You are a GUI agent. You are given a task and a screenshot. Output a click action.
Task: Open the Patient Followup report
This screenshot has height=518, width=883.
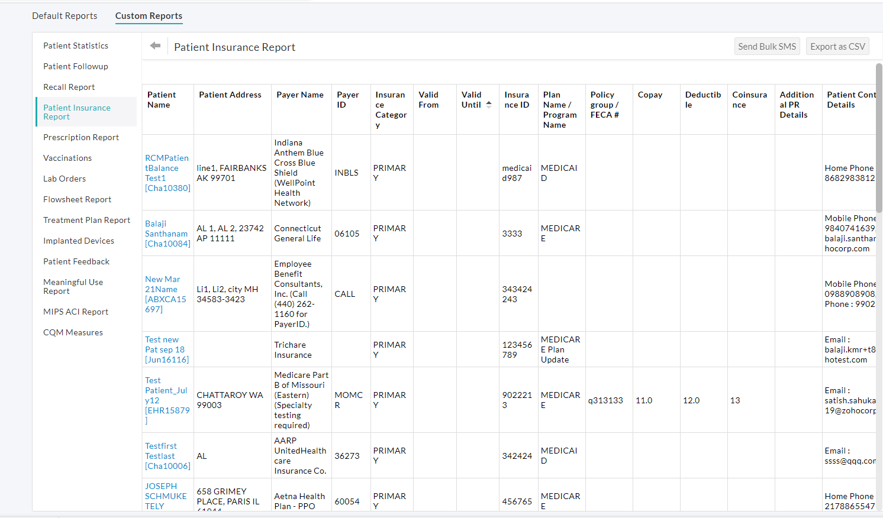pos(75,66)
